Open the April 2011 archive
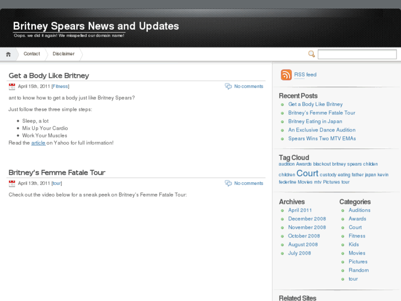This screenshot has width=401, height=301. [x=300, y=210]
